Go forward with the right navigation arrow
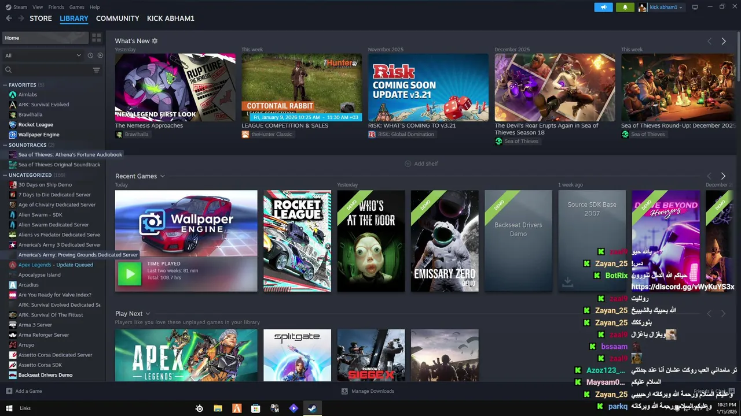Image resolution: width=741 pixels, height=416 pixels. pos(21,18)
